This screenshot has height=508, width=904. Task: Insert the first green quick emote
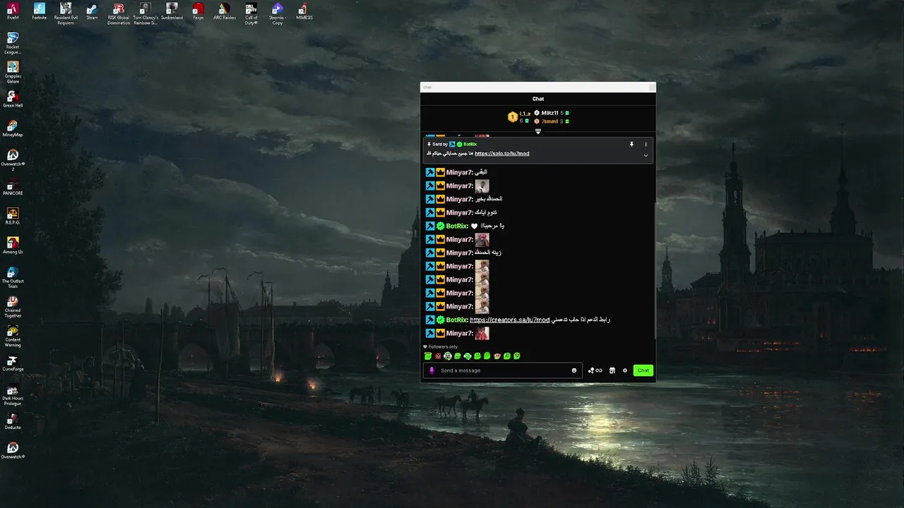click(x=428, y=356)
